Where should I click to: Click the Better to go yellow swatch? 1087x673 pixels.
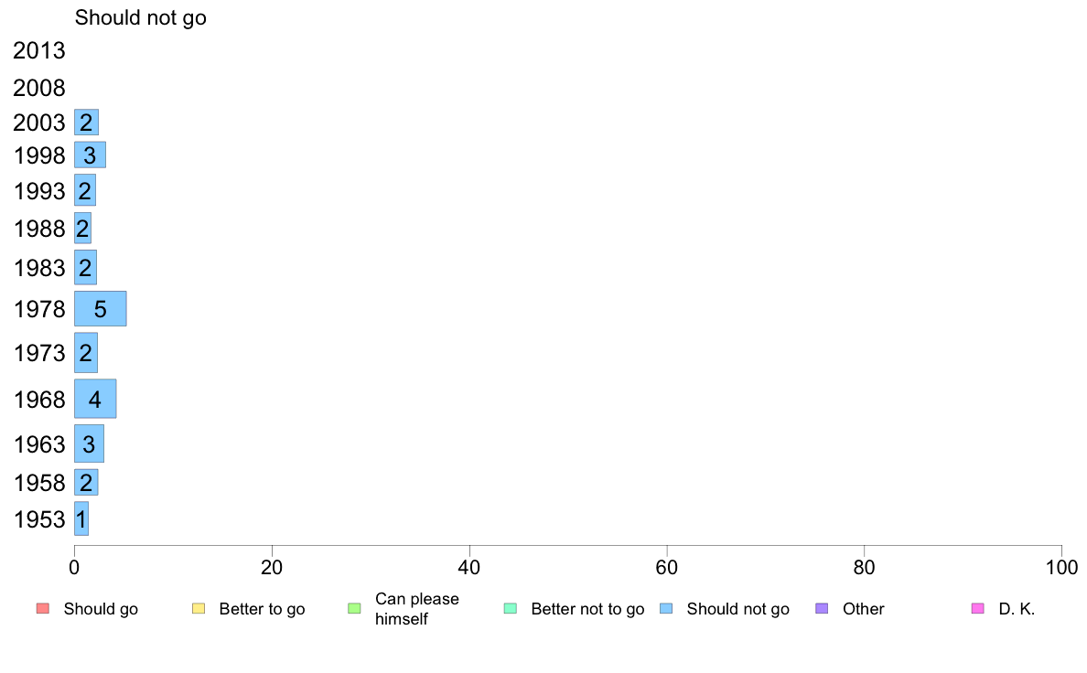click(x=199, y=609)
